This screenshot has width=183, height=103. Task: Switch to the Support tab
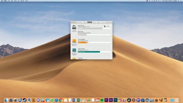point(98,22)
